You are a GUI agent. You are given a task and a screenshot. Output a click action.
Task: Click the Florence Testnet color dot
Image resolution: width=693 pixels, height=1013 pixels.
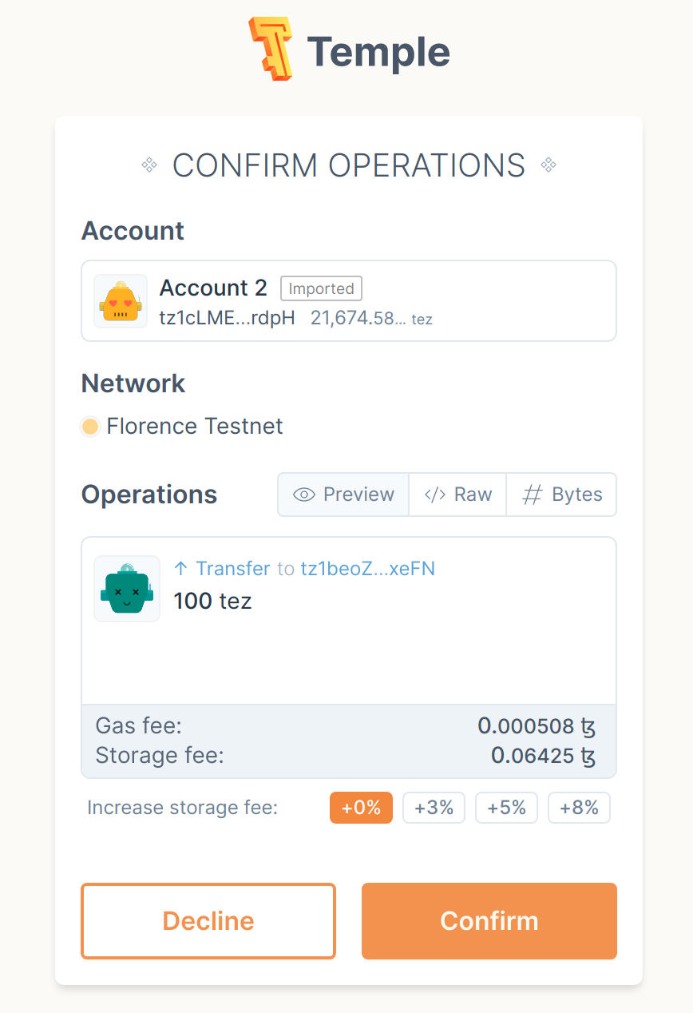coord(90,427)
